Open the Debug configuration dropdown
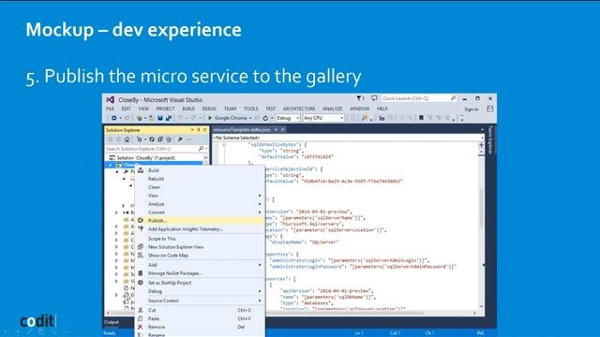Screen dimensions: 600x337 [x=288, y=118]
